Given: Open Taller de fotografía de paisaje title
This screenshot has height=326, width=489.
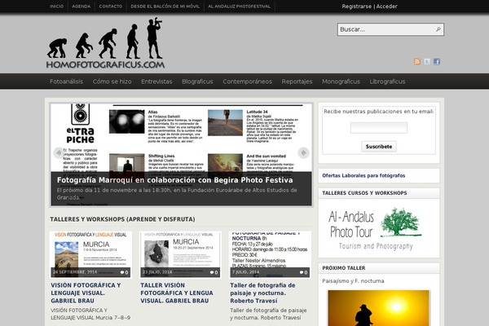Looking at the screenshot, I should [262, 293].
